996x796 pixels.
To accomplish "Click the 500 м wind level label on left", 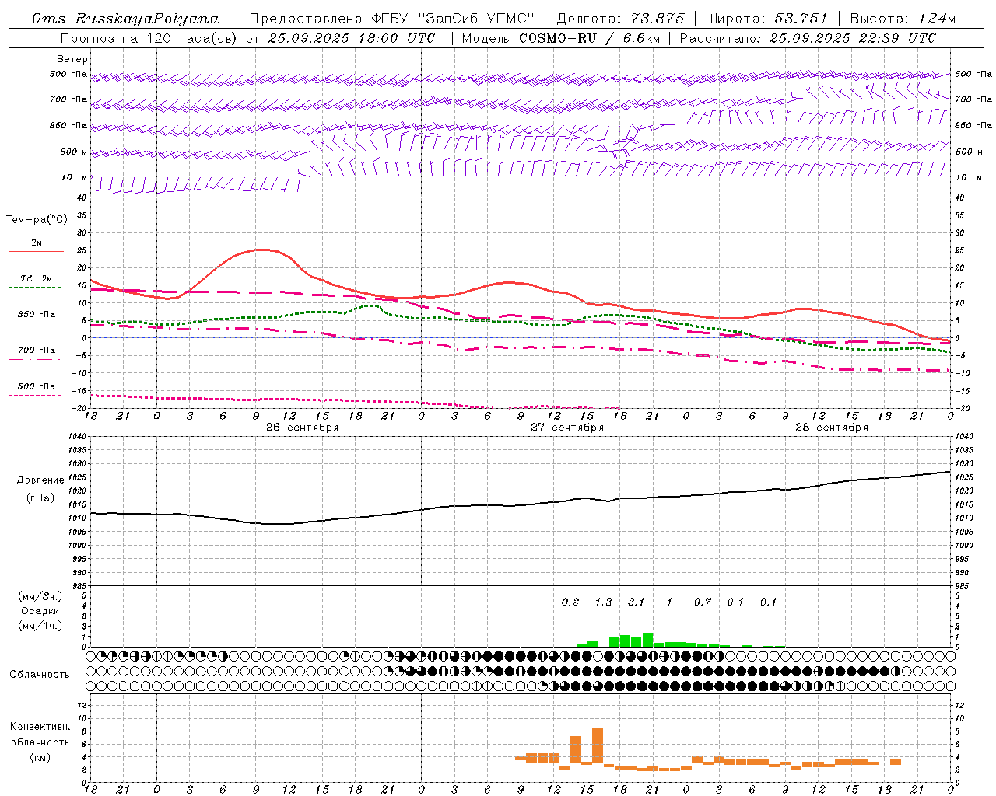I will [x=75, y=152].
